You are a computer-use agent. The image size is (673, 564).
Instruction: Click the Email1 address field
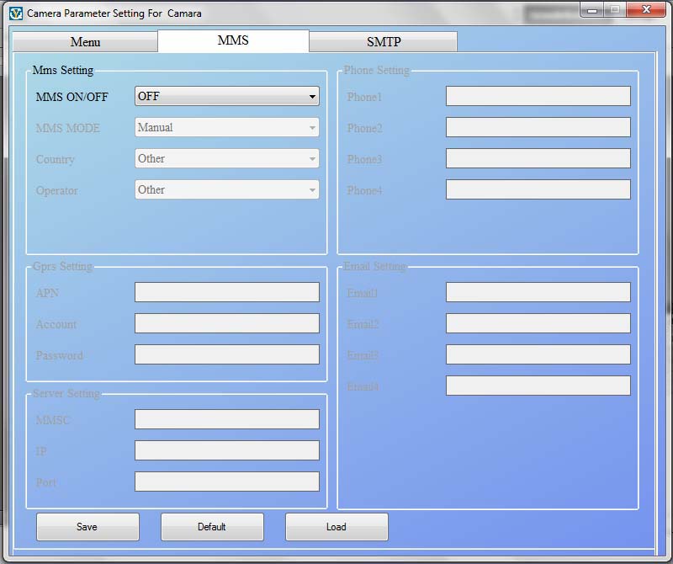tap(538, 292)
